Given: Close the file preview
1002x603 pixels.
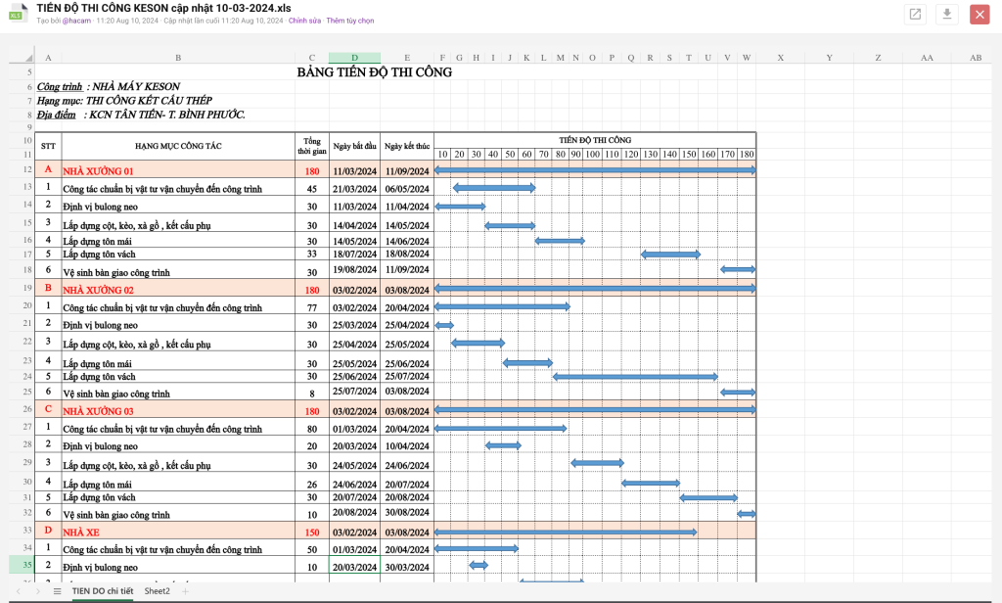Looking at the screenshot, I should (979, 14).
